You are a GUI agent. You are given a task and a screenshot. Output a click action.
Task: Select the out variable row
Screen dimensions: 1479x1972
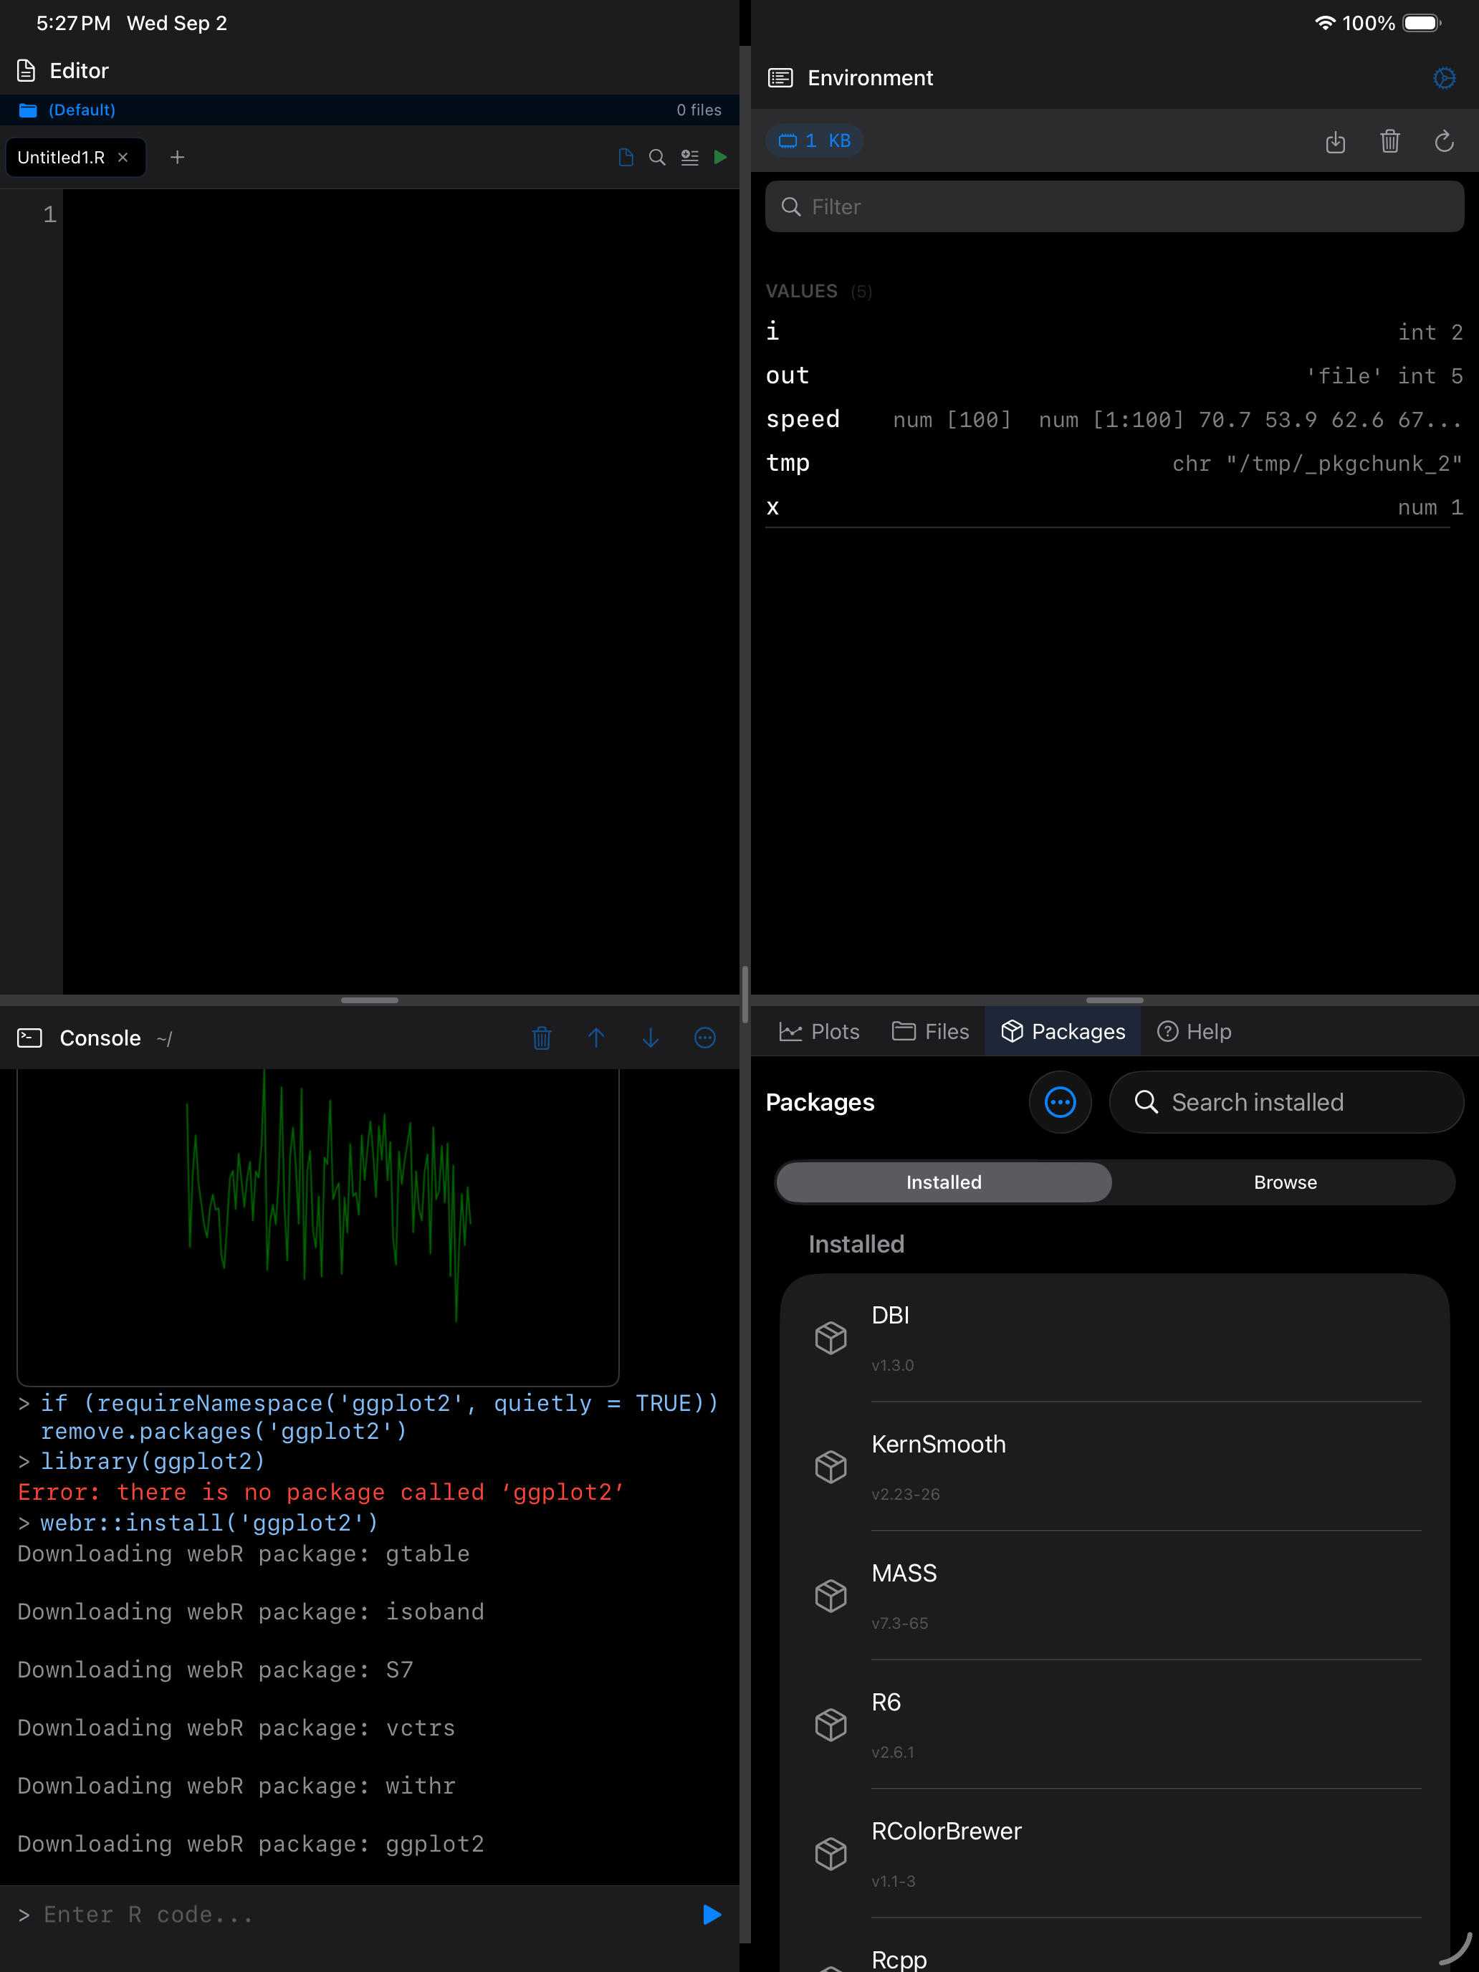click(x=1114, y=375)
